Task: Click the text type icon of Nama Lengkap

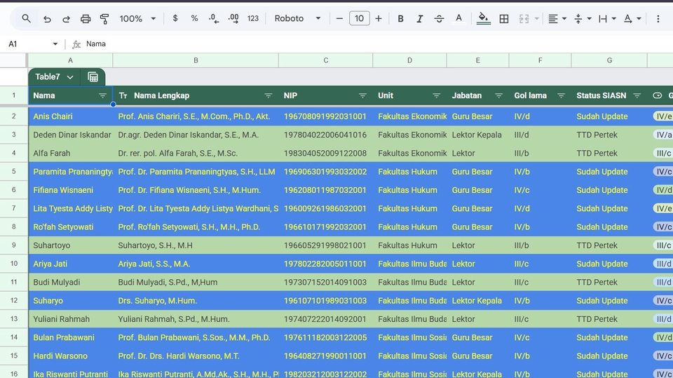Action: (x=123, y=96)
